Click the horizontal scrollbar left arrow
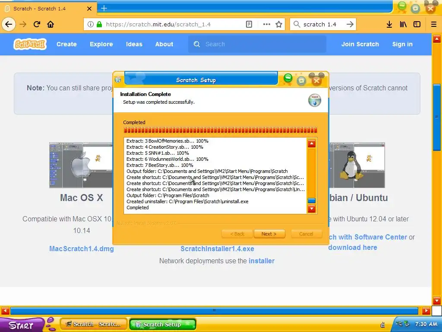Image resolution: width=442 pixels, height=332 pixels. [5, 311]
